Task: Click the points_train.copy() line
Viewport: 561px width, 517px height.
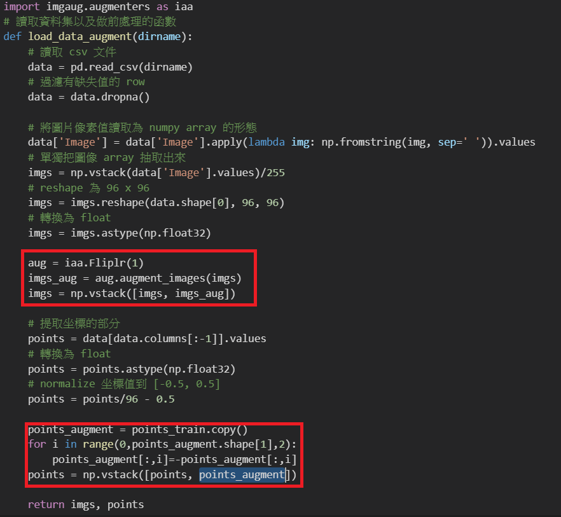Action: click(x=138, y=429)
